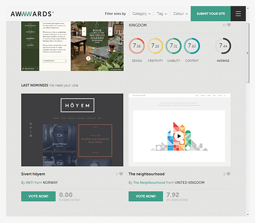The height and width of the screenshot is (223, 255).
Task: Expand the Category filter dropdown
Action: [142, 14]
